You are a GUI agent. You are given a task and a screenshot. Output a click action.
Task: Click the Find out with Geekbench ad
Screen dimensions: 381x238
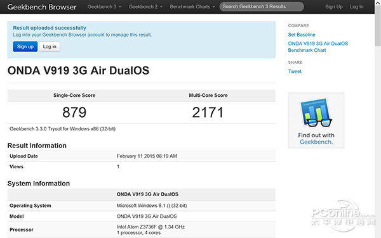pyautogui.click(x=316, y=120)
